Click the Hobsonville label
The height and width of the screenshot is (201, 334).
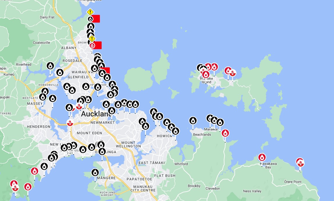click(49, 85)
